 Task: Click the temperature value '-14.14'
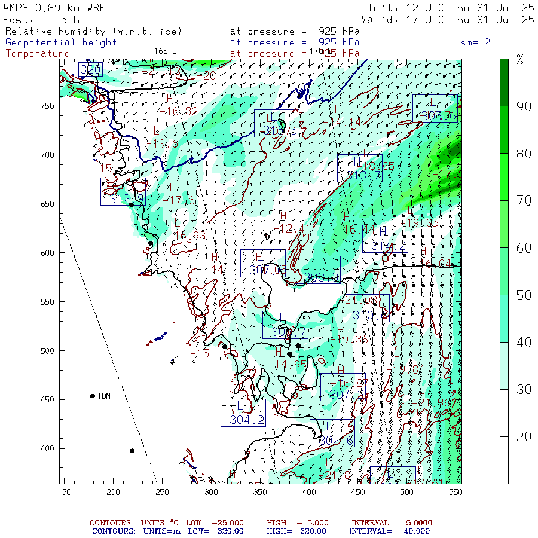point(343,121)
